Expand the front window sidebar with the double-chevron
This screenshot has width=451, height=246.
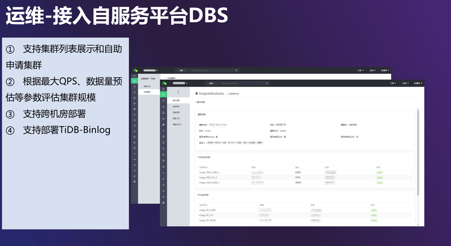pyautogui.click(x=163, y=89)
